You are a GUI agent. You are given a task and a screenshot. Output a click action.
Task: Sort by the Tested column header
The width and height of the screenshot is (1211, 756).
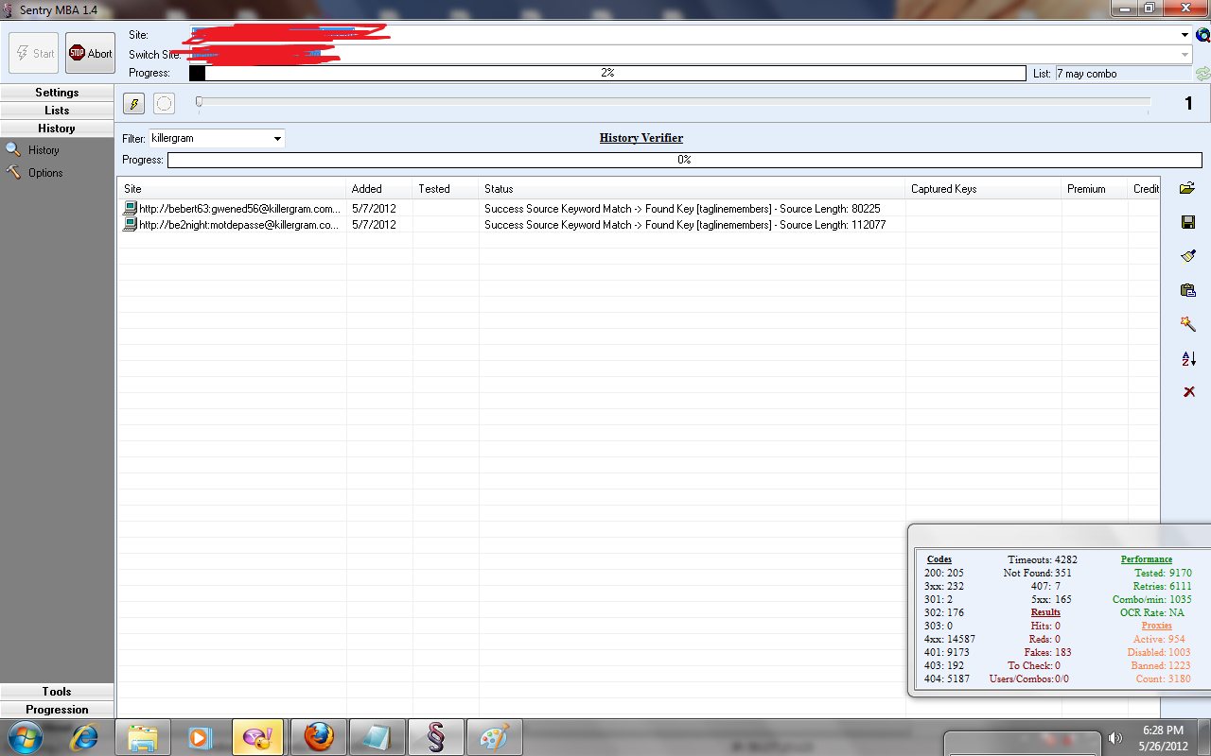click(446, 189)
